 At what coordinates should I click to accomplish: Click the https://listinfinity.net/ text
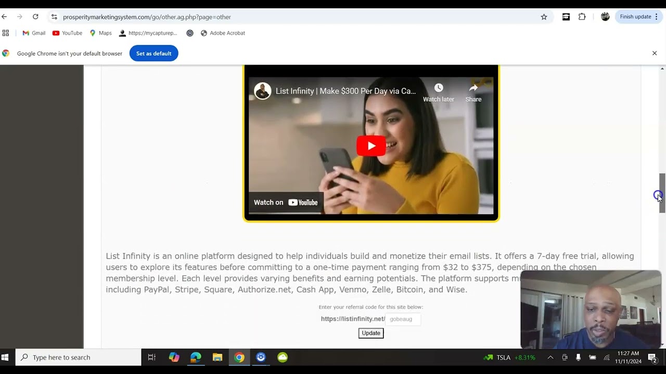point(353,319)
